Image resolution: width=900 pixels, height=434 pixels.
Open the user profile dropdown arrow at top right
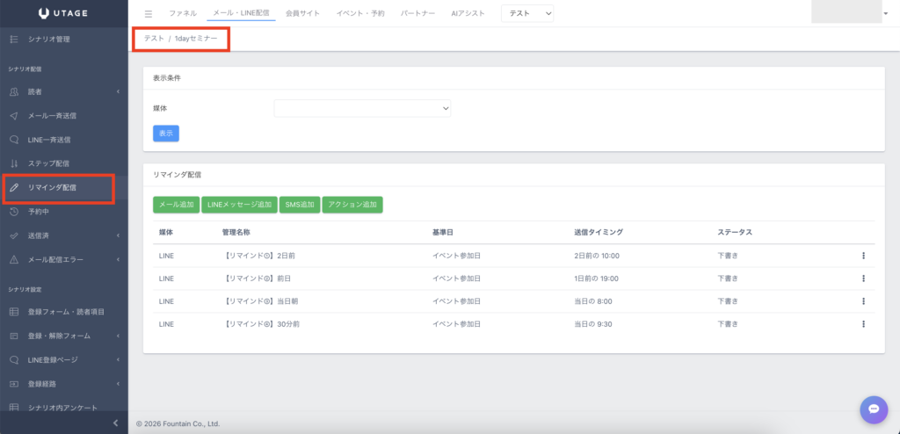click(883, 15)
